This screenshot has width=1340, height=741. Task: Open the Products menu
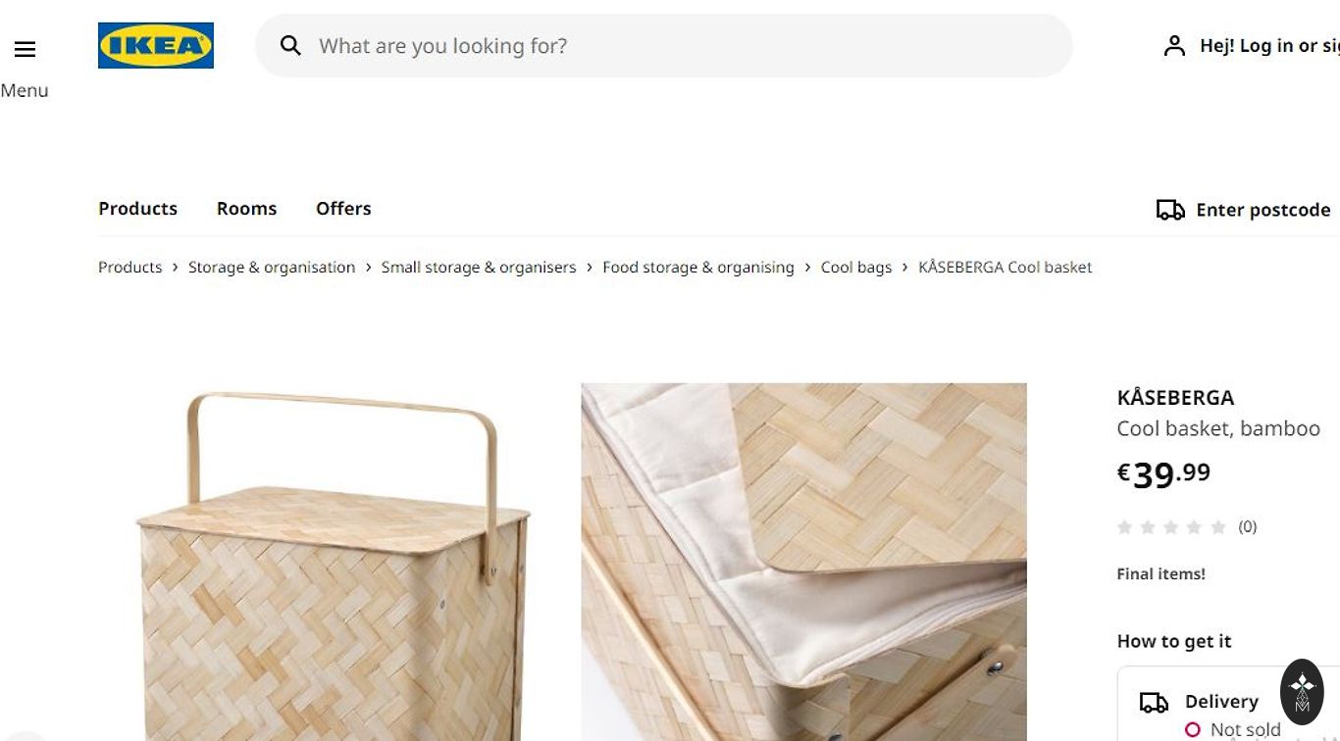click(x=137, y=209)
